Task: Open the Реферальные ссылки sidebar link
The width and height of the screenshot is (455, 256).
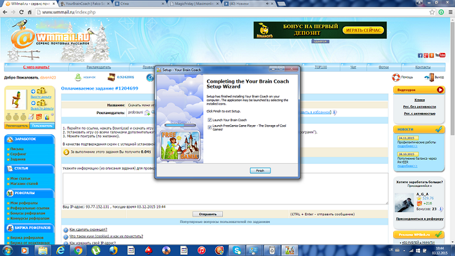Action: (30, 208)
